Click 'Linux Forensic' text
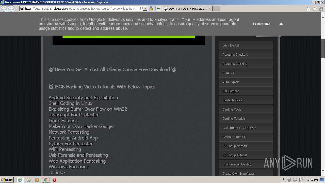The height and width of the screenshot is (183, 325). (x=64, y=120)
